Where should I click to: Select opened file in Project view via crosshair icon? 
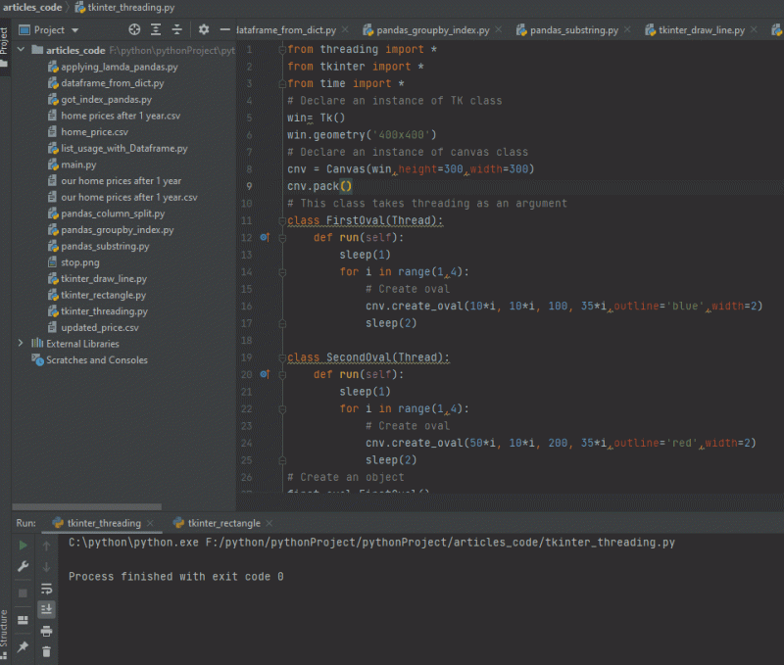135,29
